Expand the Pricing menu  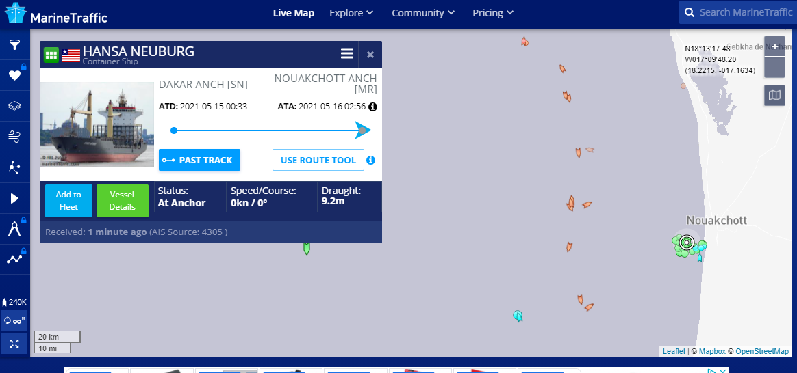coord(493,13)
